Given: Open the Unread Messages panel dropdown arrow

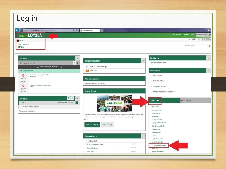Looking at the screenshot, I should (x=143, y=61).
